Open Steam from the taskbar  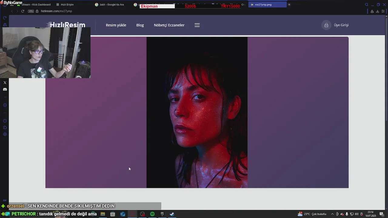[x=172, y=214]
